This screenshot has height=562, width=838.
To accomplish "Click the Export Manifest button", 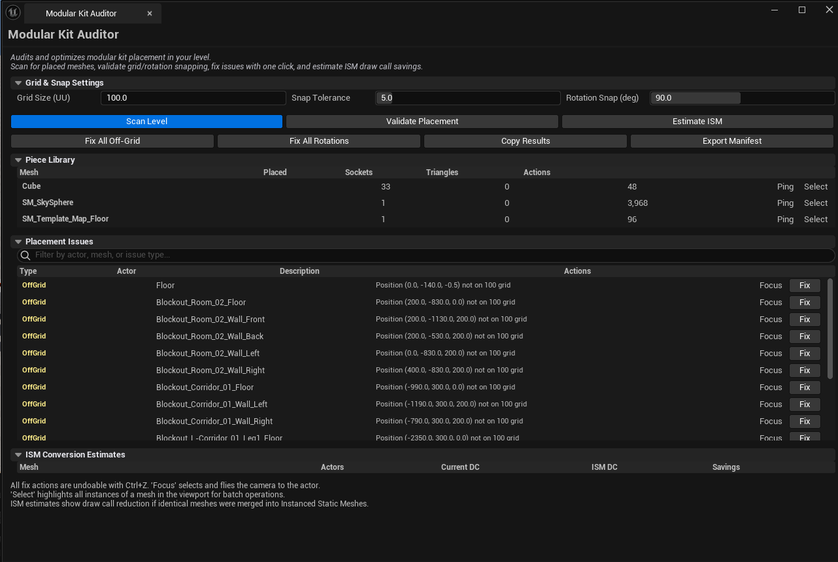I will (x=732, y=141).
